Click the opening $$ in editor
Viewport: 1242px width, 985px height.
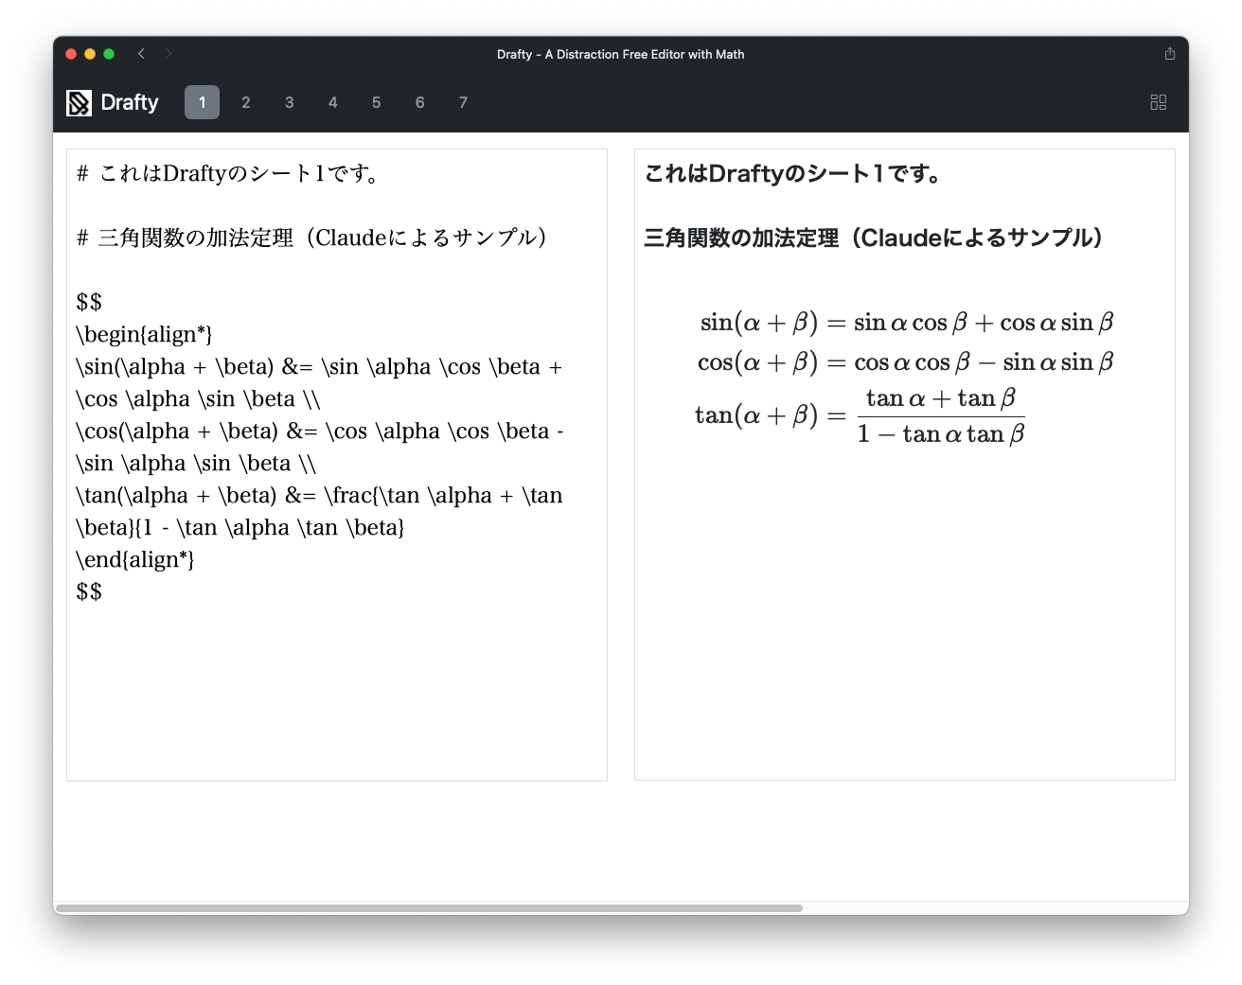[x=89, y=303]
